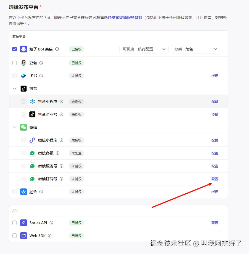Image resolution: width=249 pixels, height=254 pixels.
Task: Click 授权 for 掘金
Action: (x=215, y=192)
